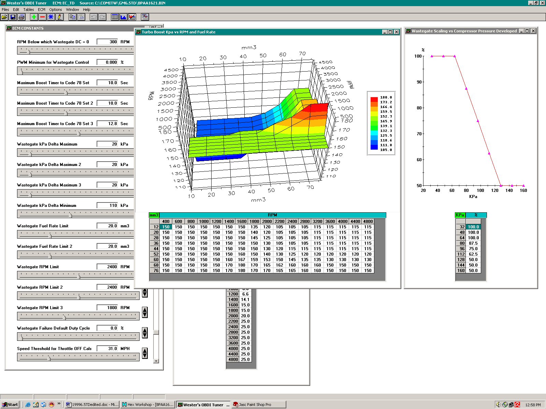Open the Help menu
This screenshot has height=409, width=546.
pyautogui.click(x=87, y=10)
